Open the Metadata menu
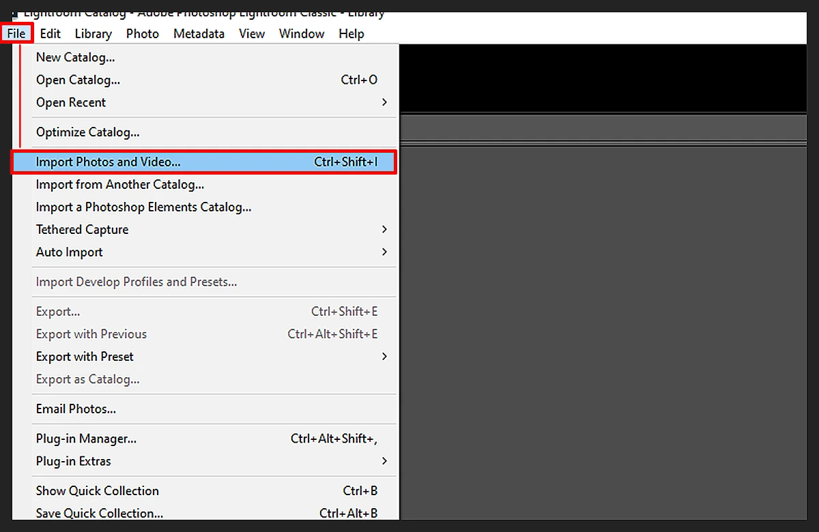Screen dimensions: 819x532 [x=199, y=33]
